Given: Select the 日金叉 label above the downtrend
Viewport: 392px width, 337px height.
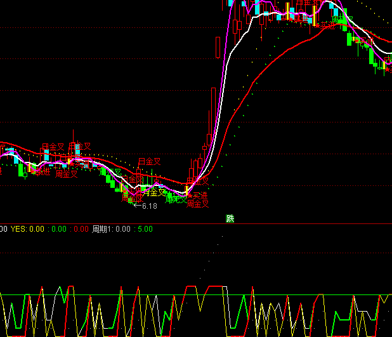Looking at the screenshot, I should click(150, 162).
